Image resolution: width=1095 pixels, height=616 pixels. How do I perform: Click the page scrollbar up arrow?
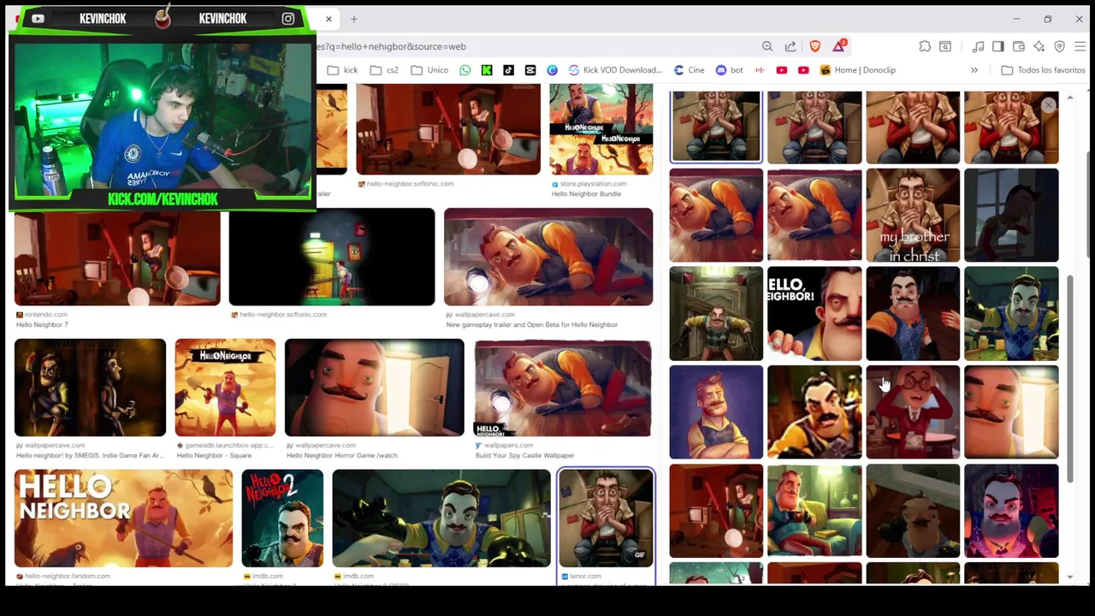tap(1070, 98)
